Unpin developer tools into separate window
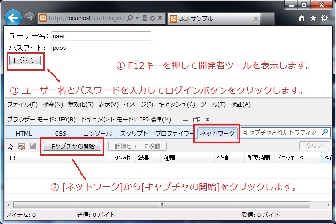The image size is (336, 224). (197, 120)
